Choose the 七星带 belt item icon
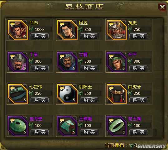This screenshot has width=168, height=150. click(x=18, y=94)
